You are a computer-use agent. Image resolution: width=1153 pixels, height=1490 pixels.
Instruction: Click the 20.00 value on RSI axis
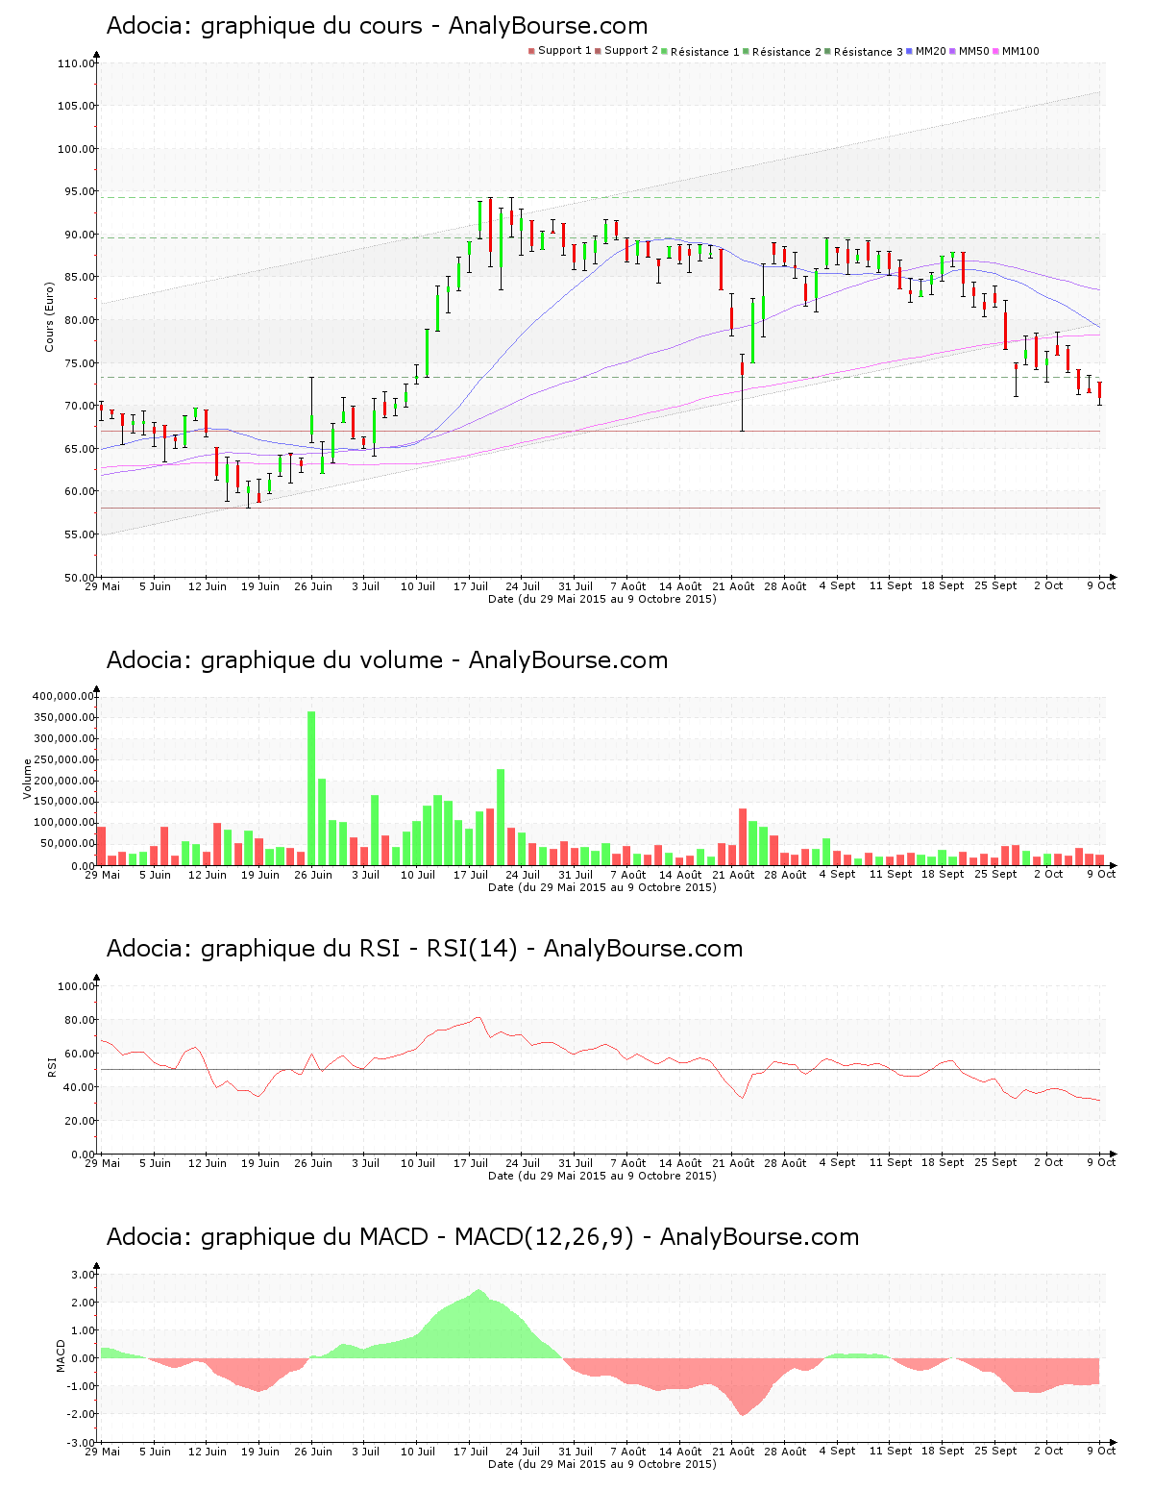[79, 1121]
